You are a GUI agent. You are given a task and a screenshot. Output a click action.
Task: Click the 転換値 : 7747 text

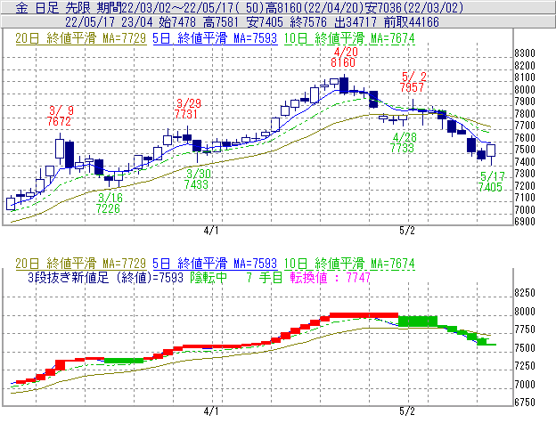point(330,277)
